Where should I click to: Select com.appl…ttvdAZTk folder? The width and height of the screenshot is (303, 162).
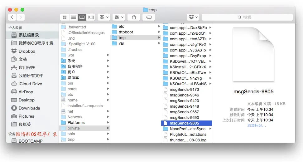click(x=186, y=39)
